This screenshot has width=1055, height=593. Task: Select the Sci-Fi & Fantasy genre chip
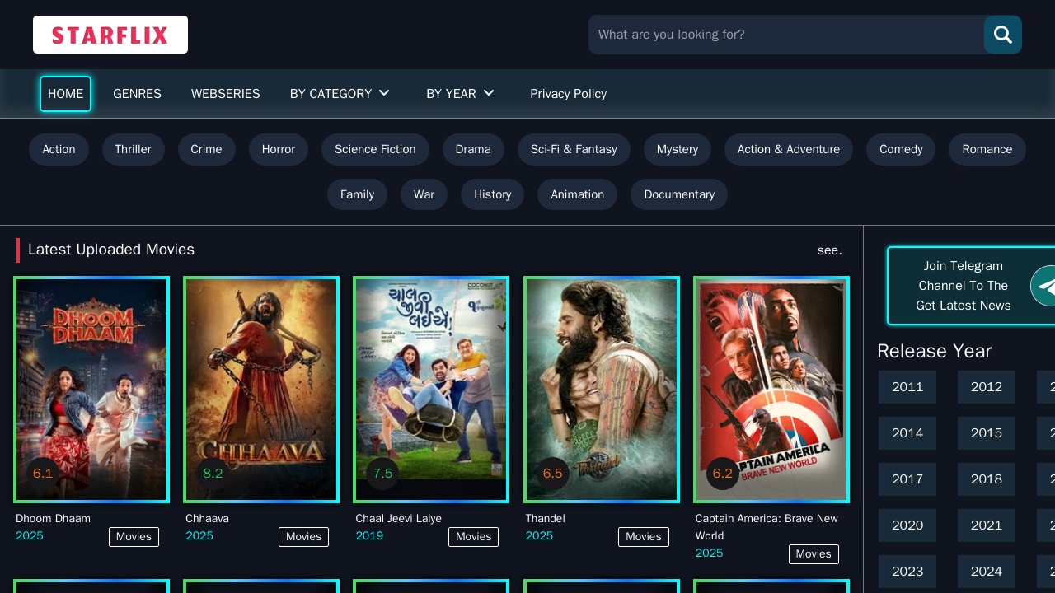pyautogui.click(x=574, y=149)
